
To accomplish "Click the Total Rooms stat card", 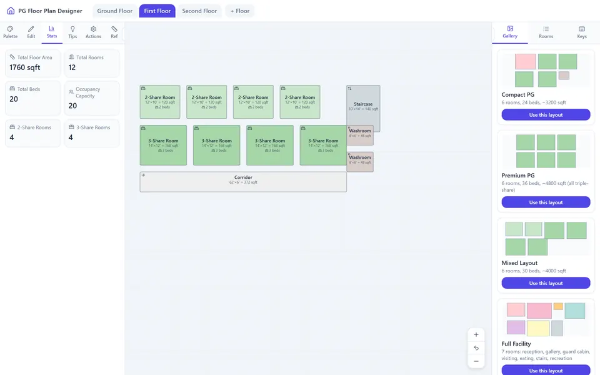I will [x=92, y=63].
